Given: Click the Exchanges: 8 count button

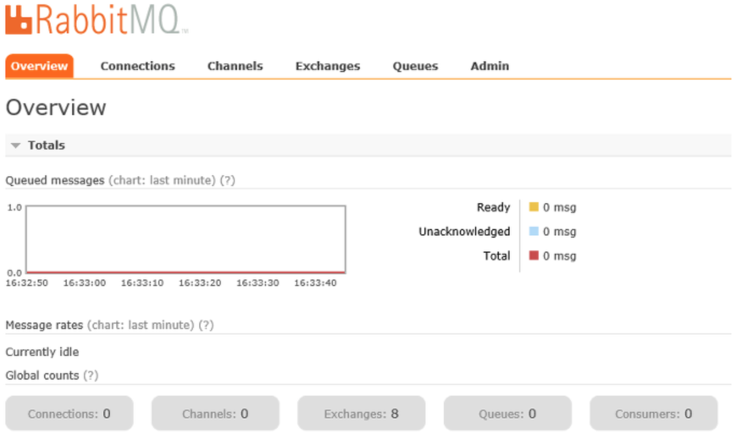Looking at the screenshot, I should pyautogui.click(x=361, y=413).
